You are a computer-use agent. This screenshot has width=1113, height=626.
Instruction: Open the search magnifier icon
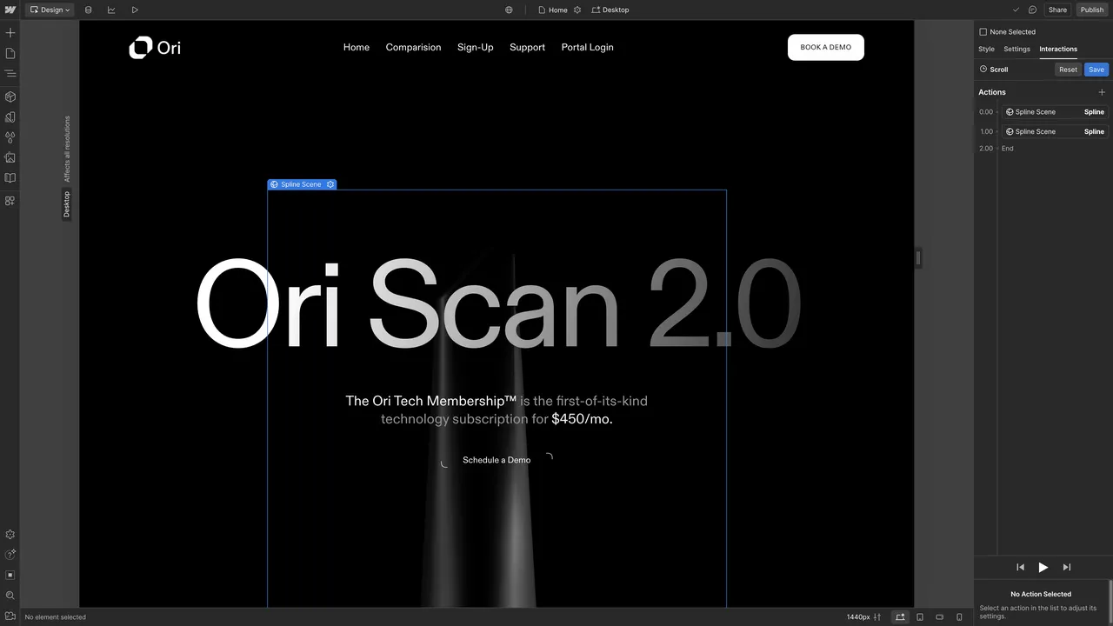10,596
